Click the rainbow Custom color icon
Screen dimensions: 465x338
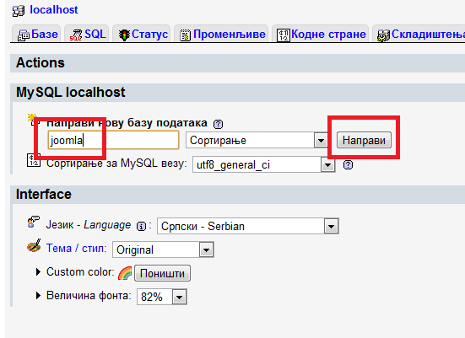point(125,273)
